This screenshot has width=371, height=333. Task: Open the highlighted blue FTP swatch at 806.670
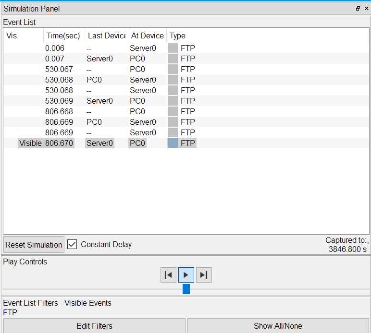point(173,143)
